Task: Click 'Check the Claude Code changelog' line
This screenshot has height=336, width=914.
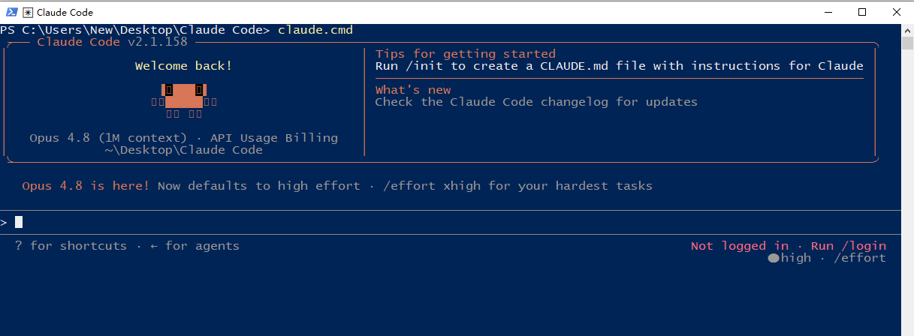Action: 536,102
